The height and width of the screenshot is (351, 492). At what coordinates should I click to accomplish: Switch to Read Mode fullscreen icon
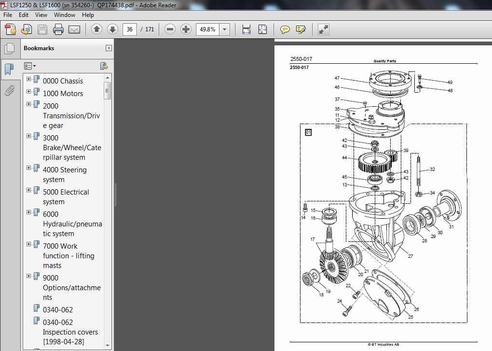pos(323,29)
